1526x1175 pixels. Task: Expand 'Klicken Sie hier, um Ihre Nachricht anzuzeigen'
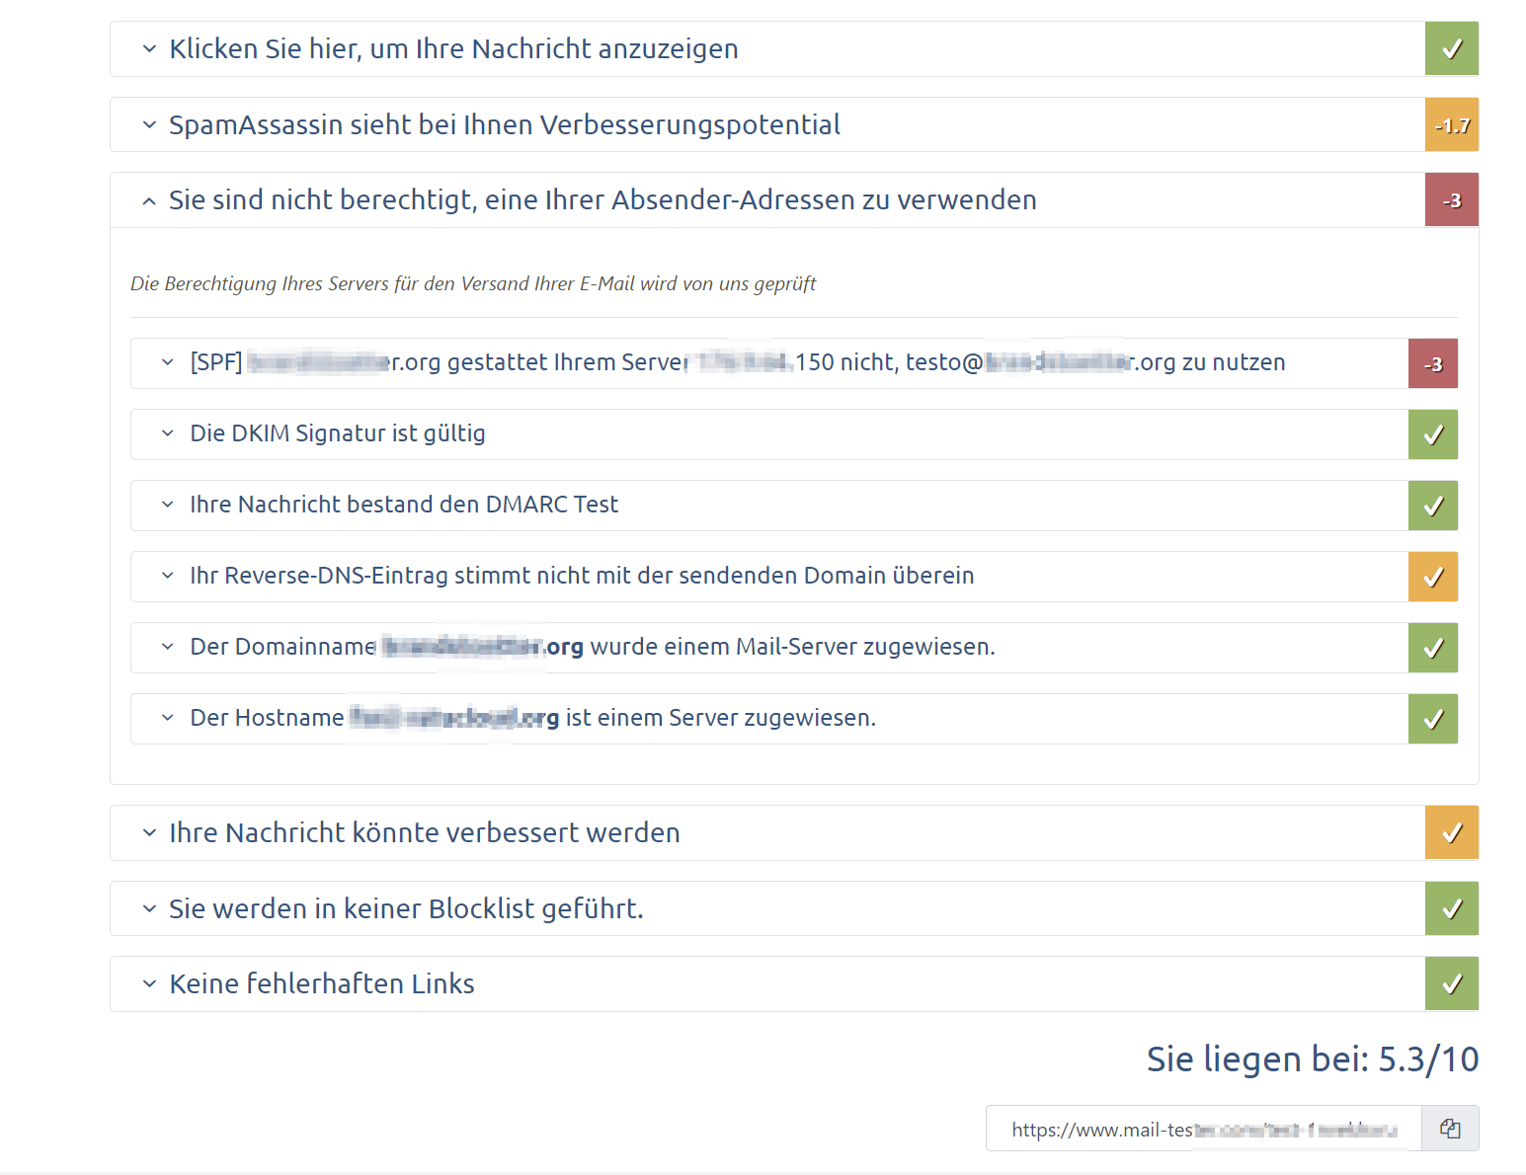453,49
